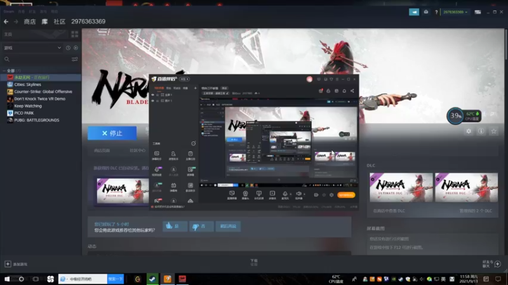Switch library to grid collections view icon
508x285 pixels.
pyautogui.click(x=75, y=34)
